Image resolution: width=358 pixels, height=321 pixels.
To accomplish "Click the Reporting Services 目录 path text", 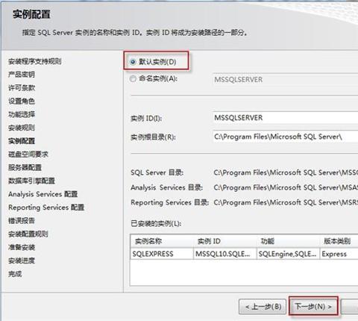I will pos(286,202).
